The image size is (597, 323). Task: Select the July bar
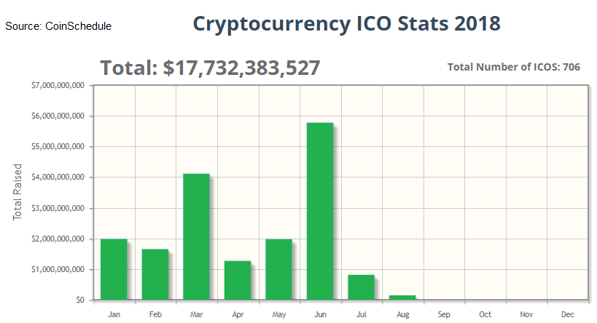click(x=361, y=287)
